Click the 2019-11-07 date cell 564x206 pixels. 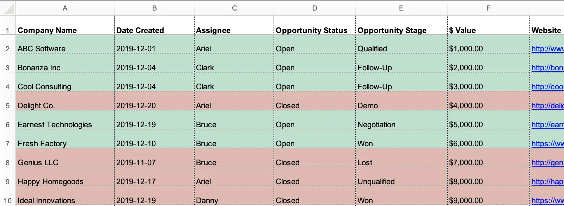[x=136, y=162]
